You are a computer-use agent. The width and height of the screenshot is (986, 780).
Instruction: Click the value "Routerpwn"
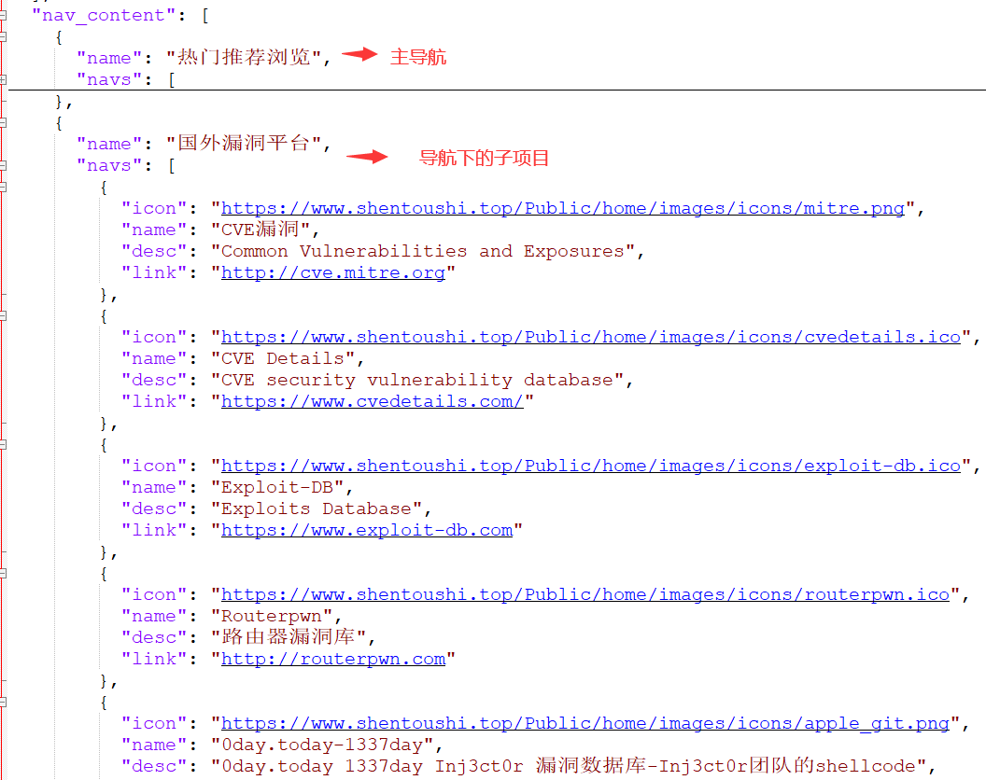(273, 617)
